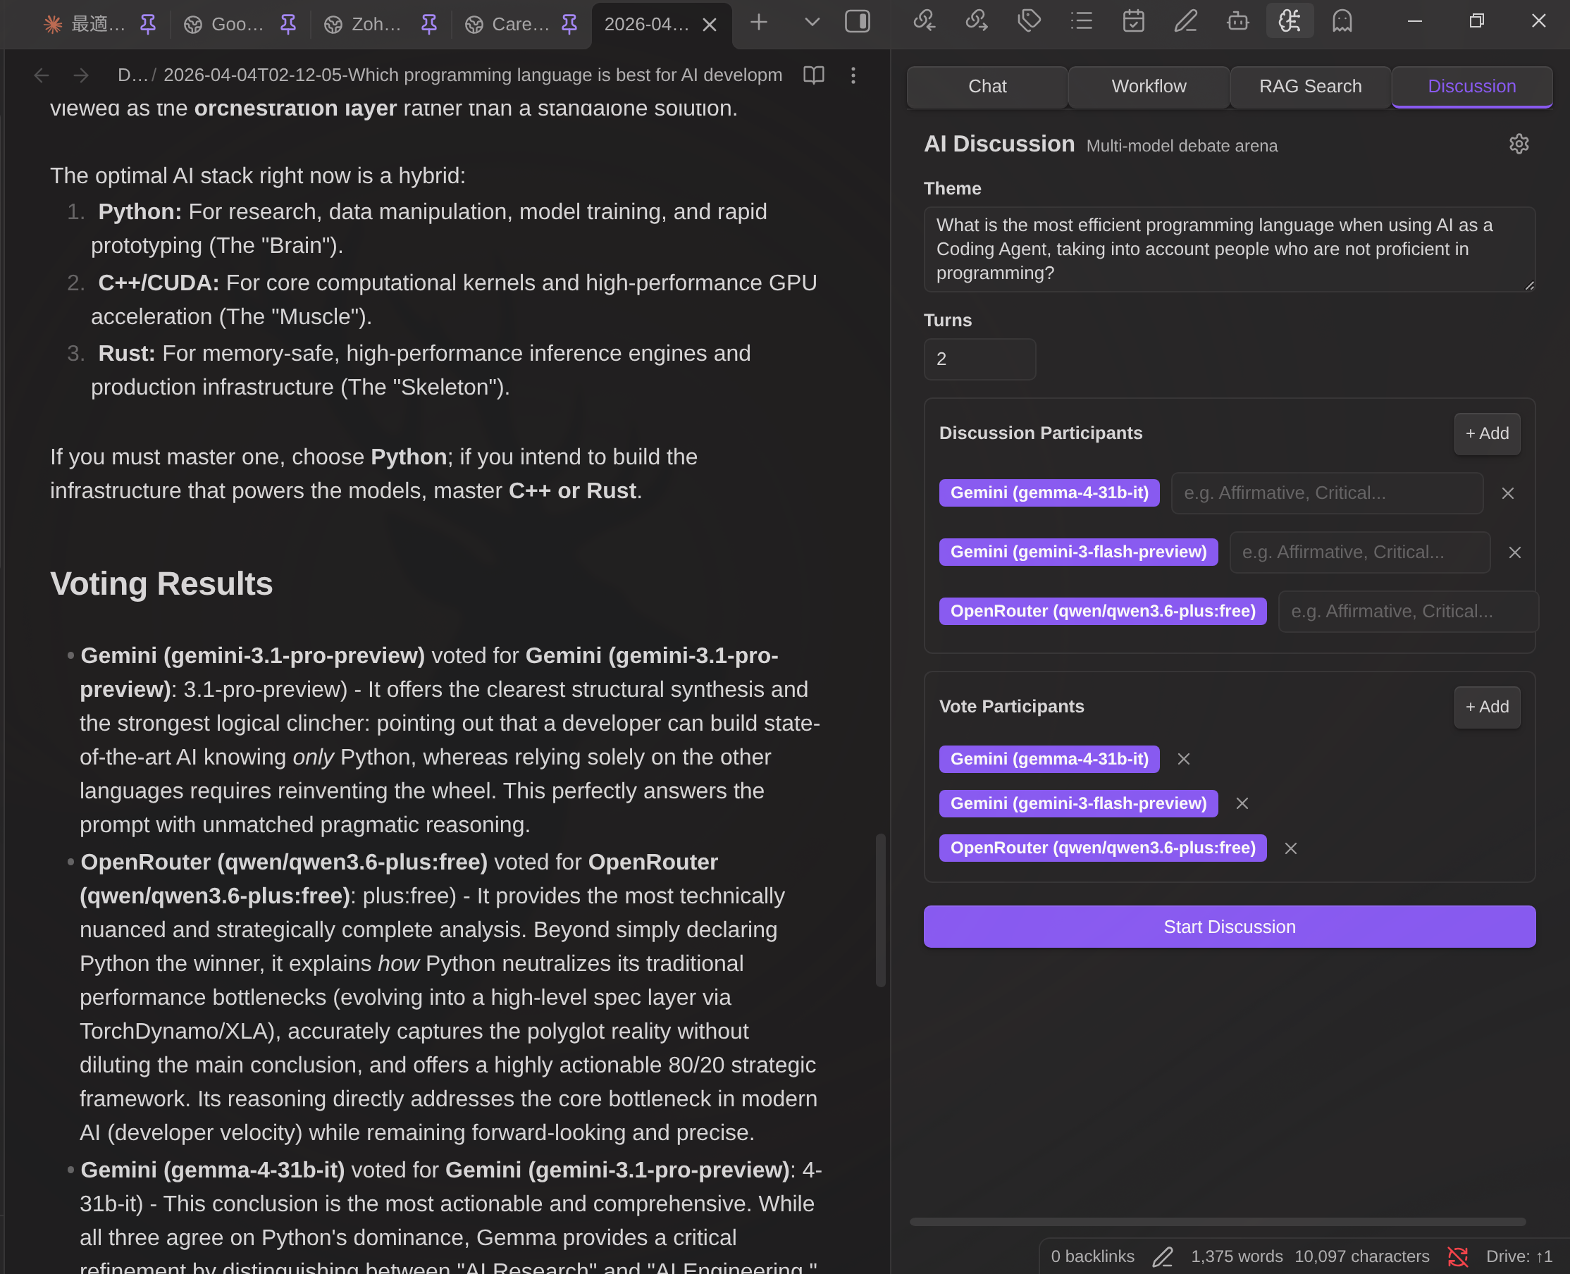Switch to the RAG Search tab
This screenshot has height=1274, width=1570.
pyautogui.click(x=1309, y=87)
